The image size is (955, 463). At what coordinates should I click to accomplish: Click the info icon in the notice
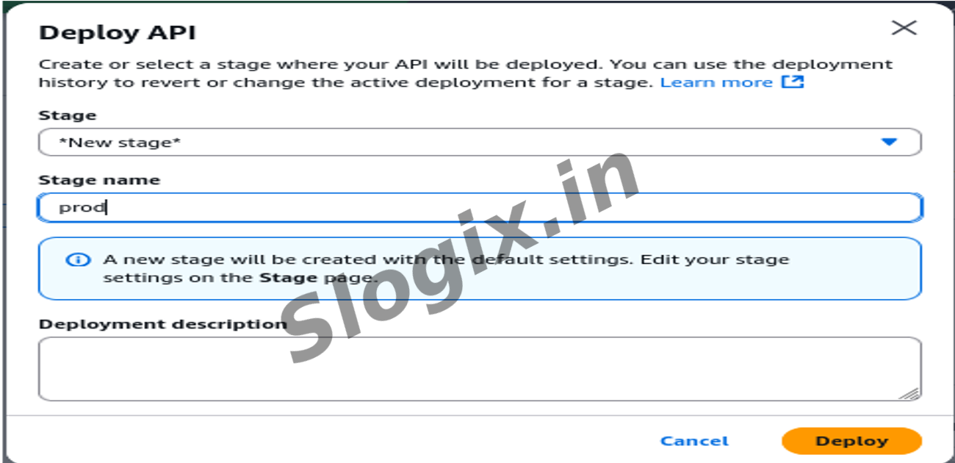pos(78,260)
